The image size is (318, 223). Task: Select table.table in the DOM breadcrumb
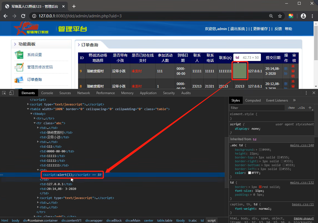click(165, 221)
